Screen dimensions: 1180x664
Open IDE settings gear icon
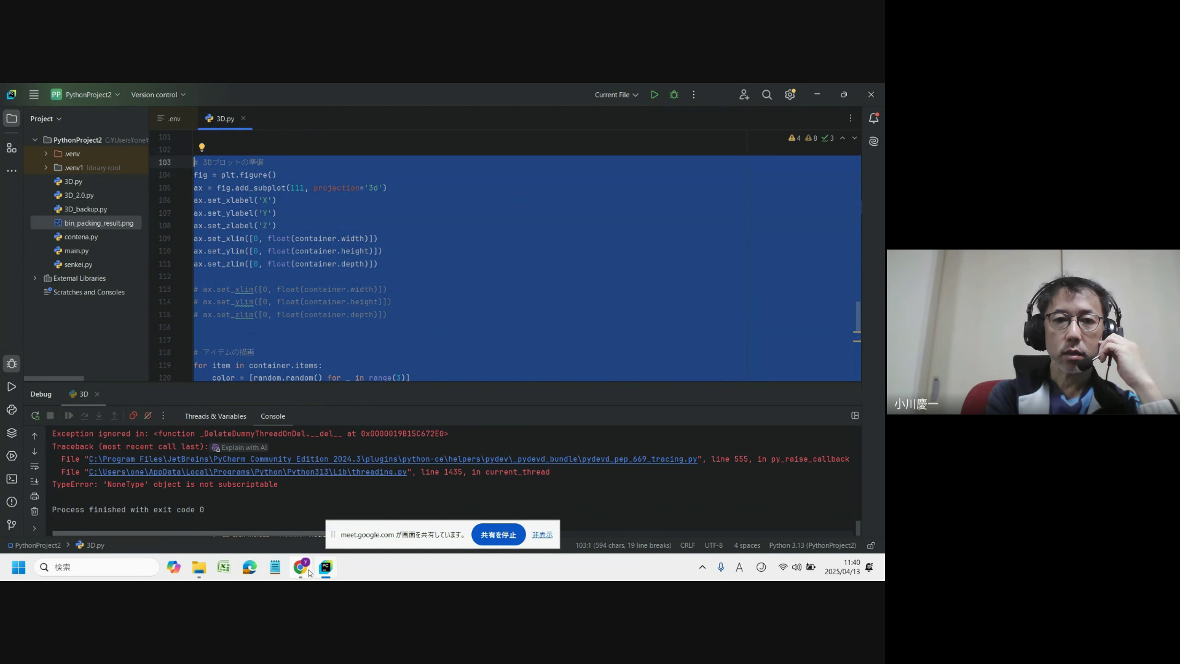pos(790,95)
